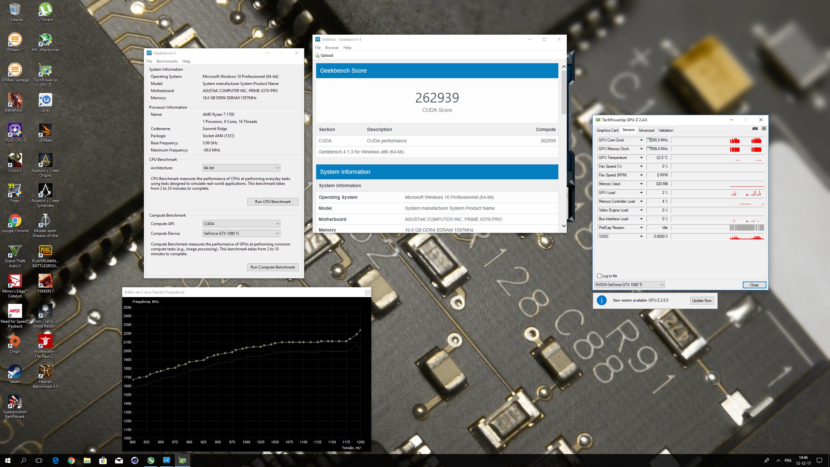The height and width of the screenshot is (467, 830).
Task: Open the NVIDIA GeForce GTX 1080 Ti selector in GPU-Z
Action: pyautogui.click(x=629, y=285)
